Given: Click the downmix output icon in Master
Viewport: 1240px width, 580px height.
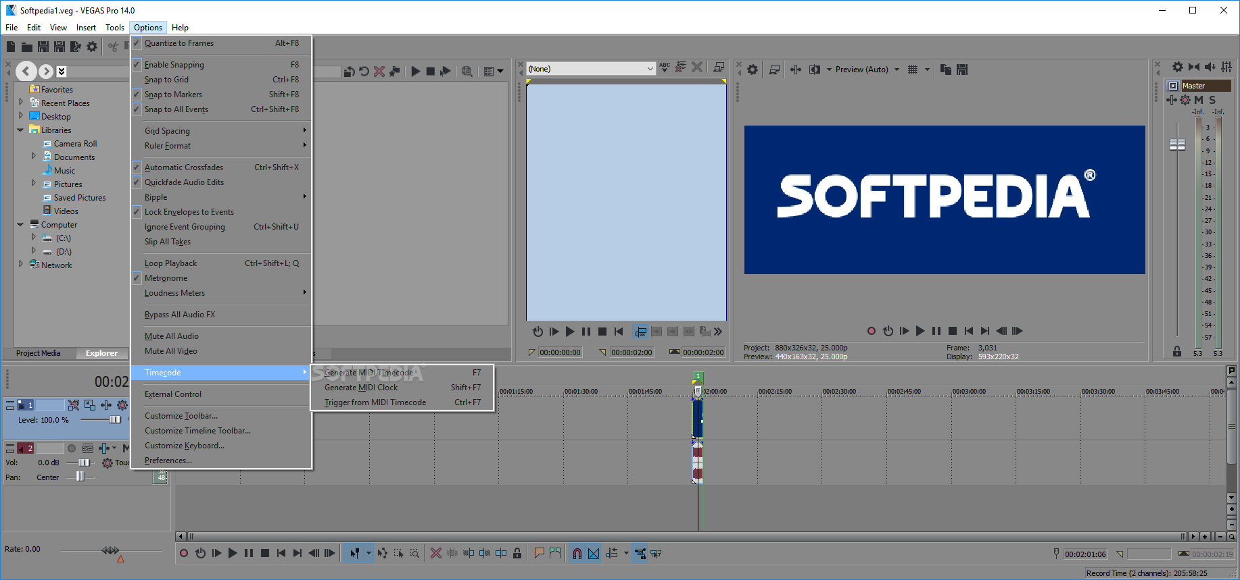Looking at the screenshot, I should click(x=1194, y=67).
